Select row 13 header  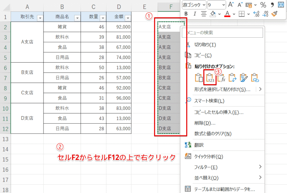click(5, 139)
